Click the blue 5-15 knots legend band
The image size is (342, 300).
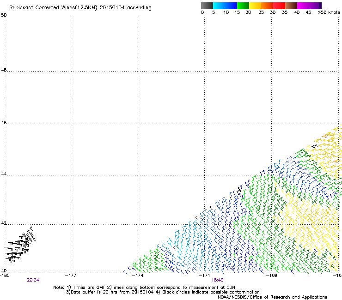point(225,6)
